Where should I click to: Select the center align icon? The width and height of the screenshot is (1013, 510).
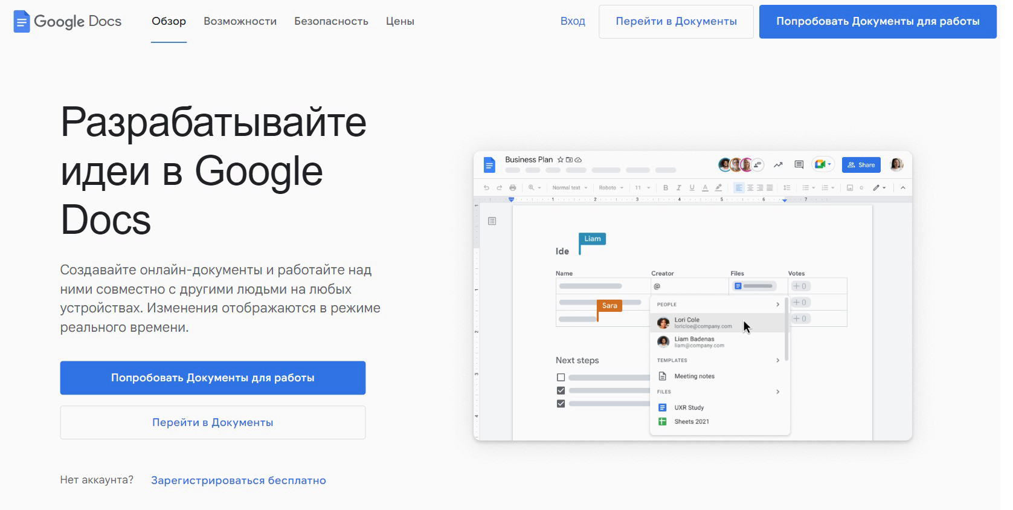750,188
